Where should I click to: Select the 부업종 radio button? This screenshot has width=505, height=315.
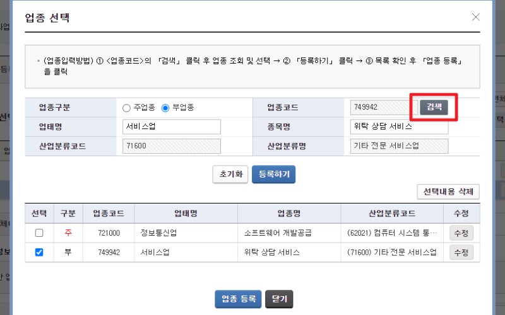(x=165, y=108)
